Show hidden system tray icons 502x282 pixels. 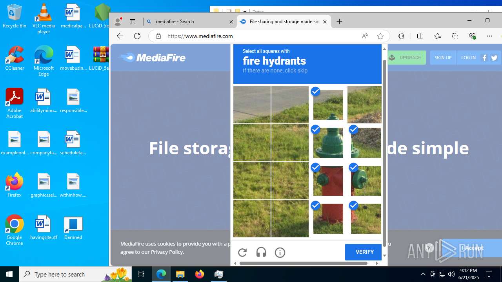tap(423, 274)
